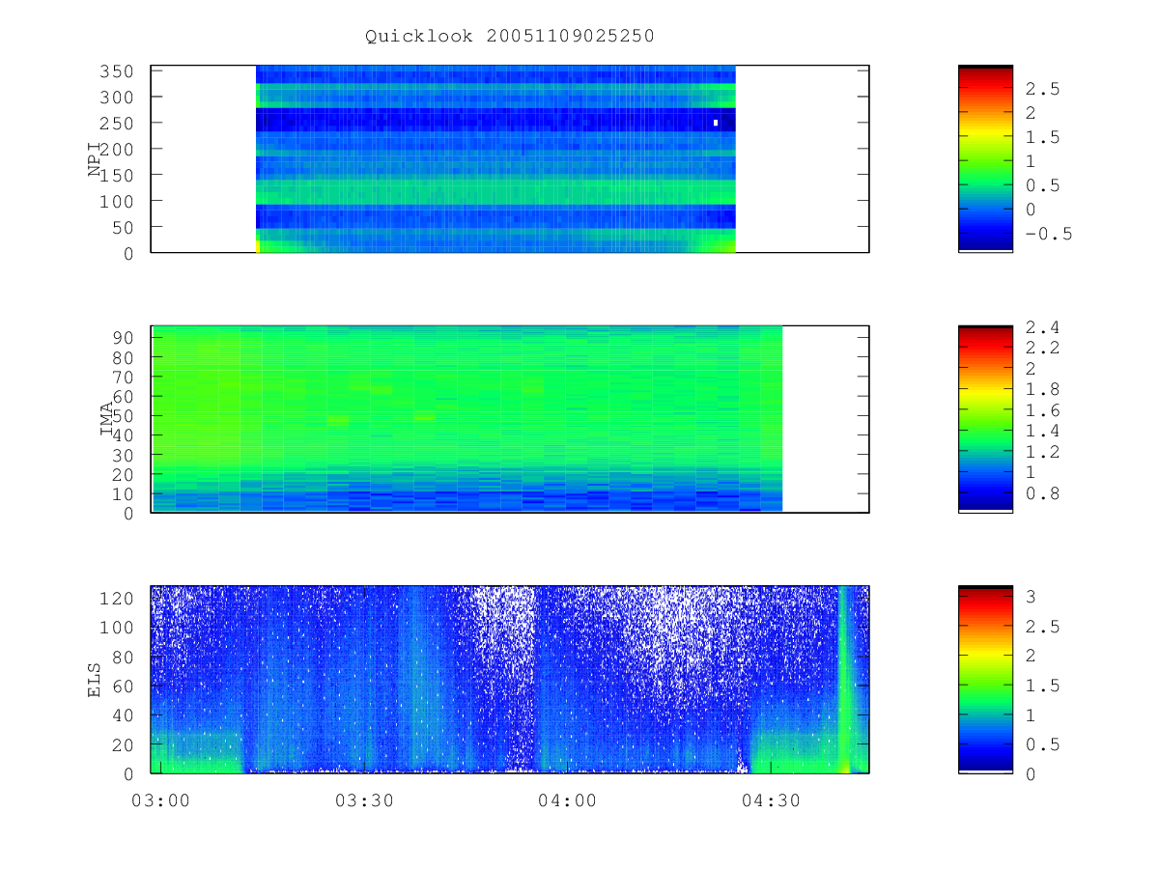
Task: Click the NPI colorbar gradient
Action: [985, 158]
